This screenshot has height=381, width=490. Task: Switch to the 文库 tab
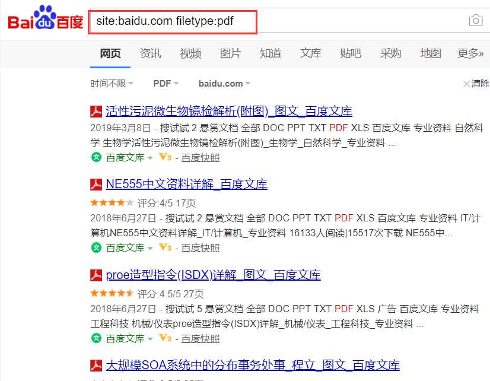point(310,53)
